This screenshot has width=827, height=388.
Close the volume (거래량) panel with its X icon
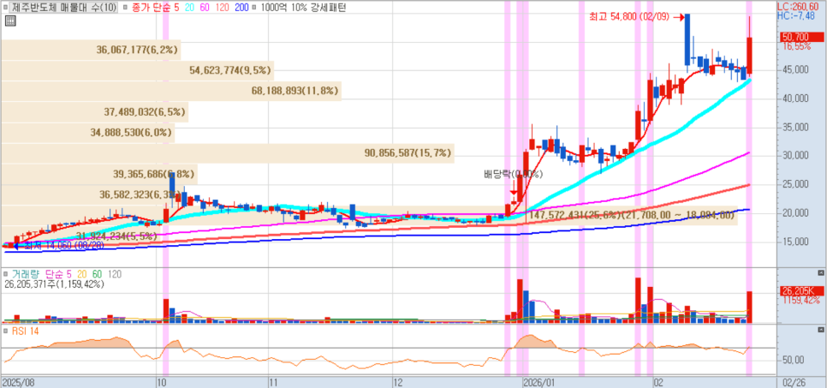tap(820, 273)
